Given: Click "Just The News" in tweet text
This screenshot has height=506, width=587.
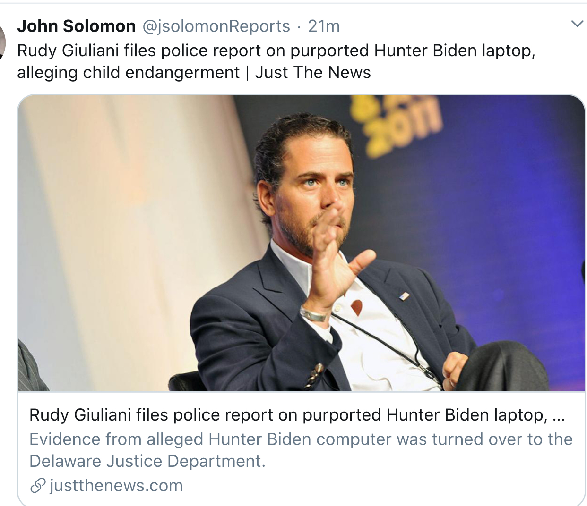Looking at the screenshot, I should click(313, 73).
